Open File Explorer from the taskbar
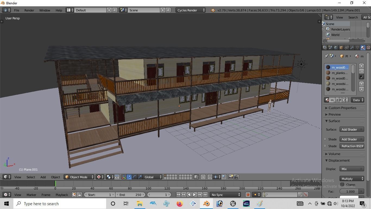The height and width of the screenshot is (209, 371). [140, 204]
